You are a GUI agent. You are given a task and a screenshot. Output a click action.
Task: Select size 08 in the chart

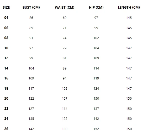point(6,38)
